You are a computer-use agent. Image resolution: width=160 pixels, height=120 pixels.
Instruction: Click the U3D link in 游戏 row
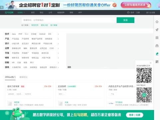point(25,67)
